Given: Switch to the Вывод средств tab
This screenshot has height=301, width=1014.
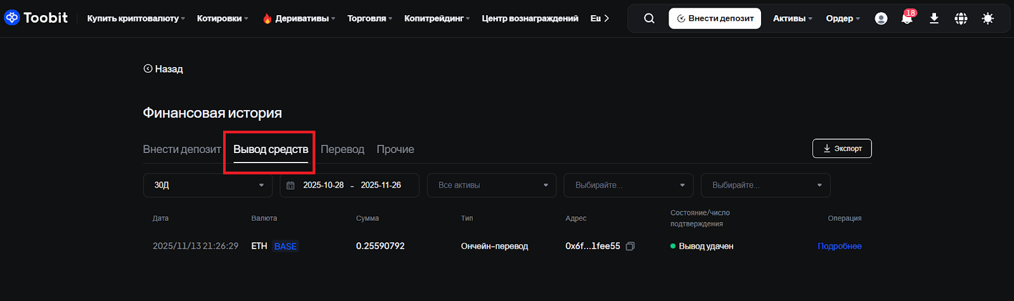Looking at the screenshot, I should 271,149.
